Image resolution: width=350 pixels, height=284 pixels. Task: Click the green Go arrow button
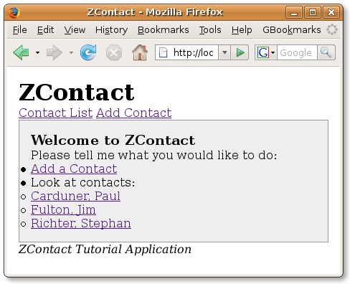pyautogui.click(x=240, y=52)
